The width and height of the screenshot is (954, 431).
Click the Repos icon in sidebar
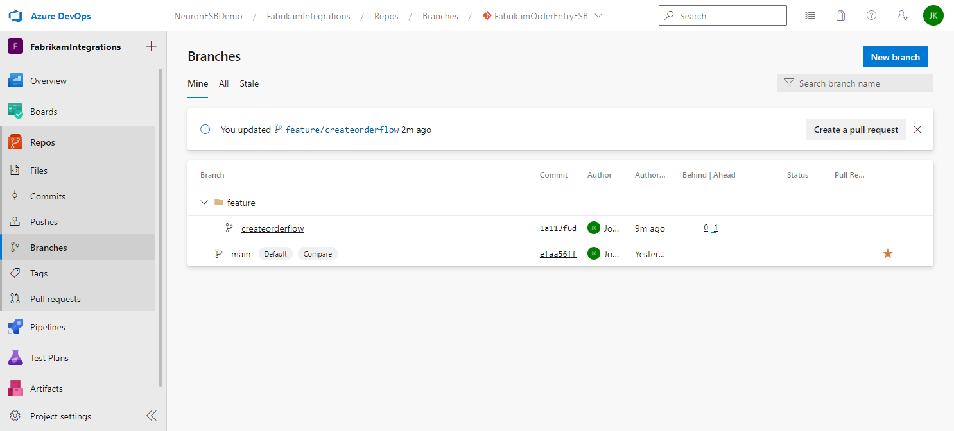pos(15,142)
